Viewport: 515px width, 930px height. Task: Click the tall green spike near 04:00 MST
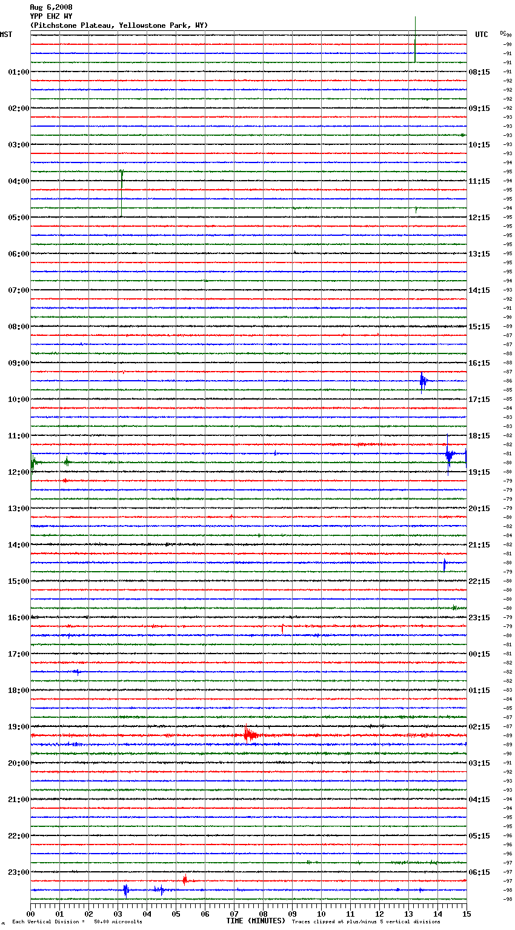click(121, 193)
